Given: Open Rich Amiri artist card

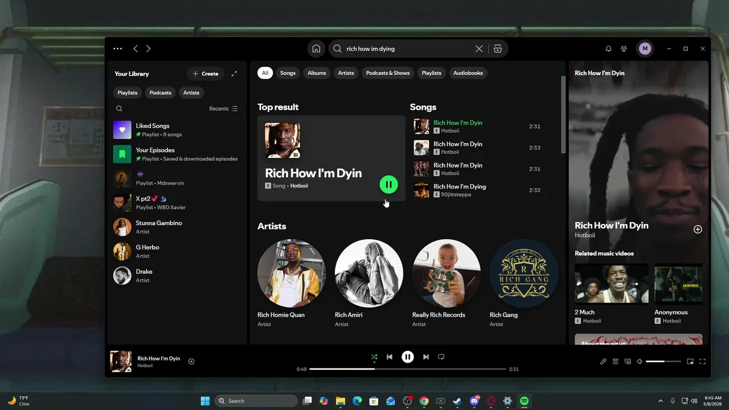Looking at the screenshot, I should click(x=369, y=284).
